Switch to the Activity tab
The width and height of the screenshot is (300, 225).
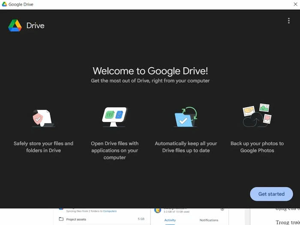pos(170,220)
